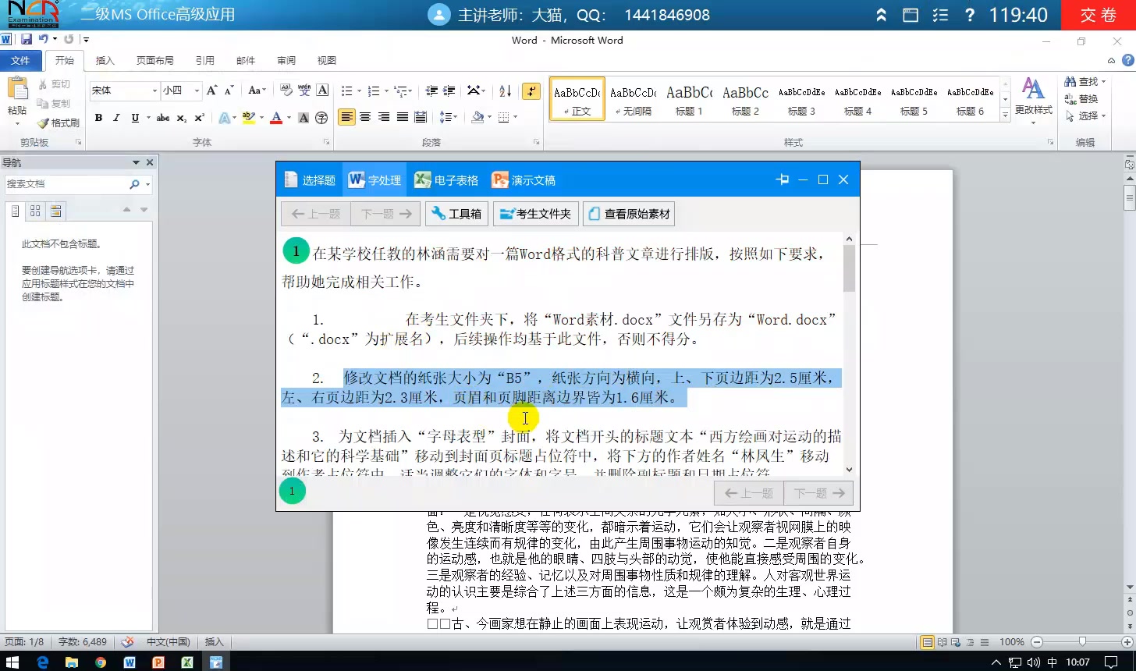Open the font size dropdown (小四)
This screenshot has height=671, width=1136.
pyautogui.click(x=197, y=91)
